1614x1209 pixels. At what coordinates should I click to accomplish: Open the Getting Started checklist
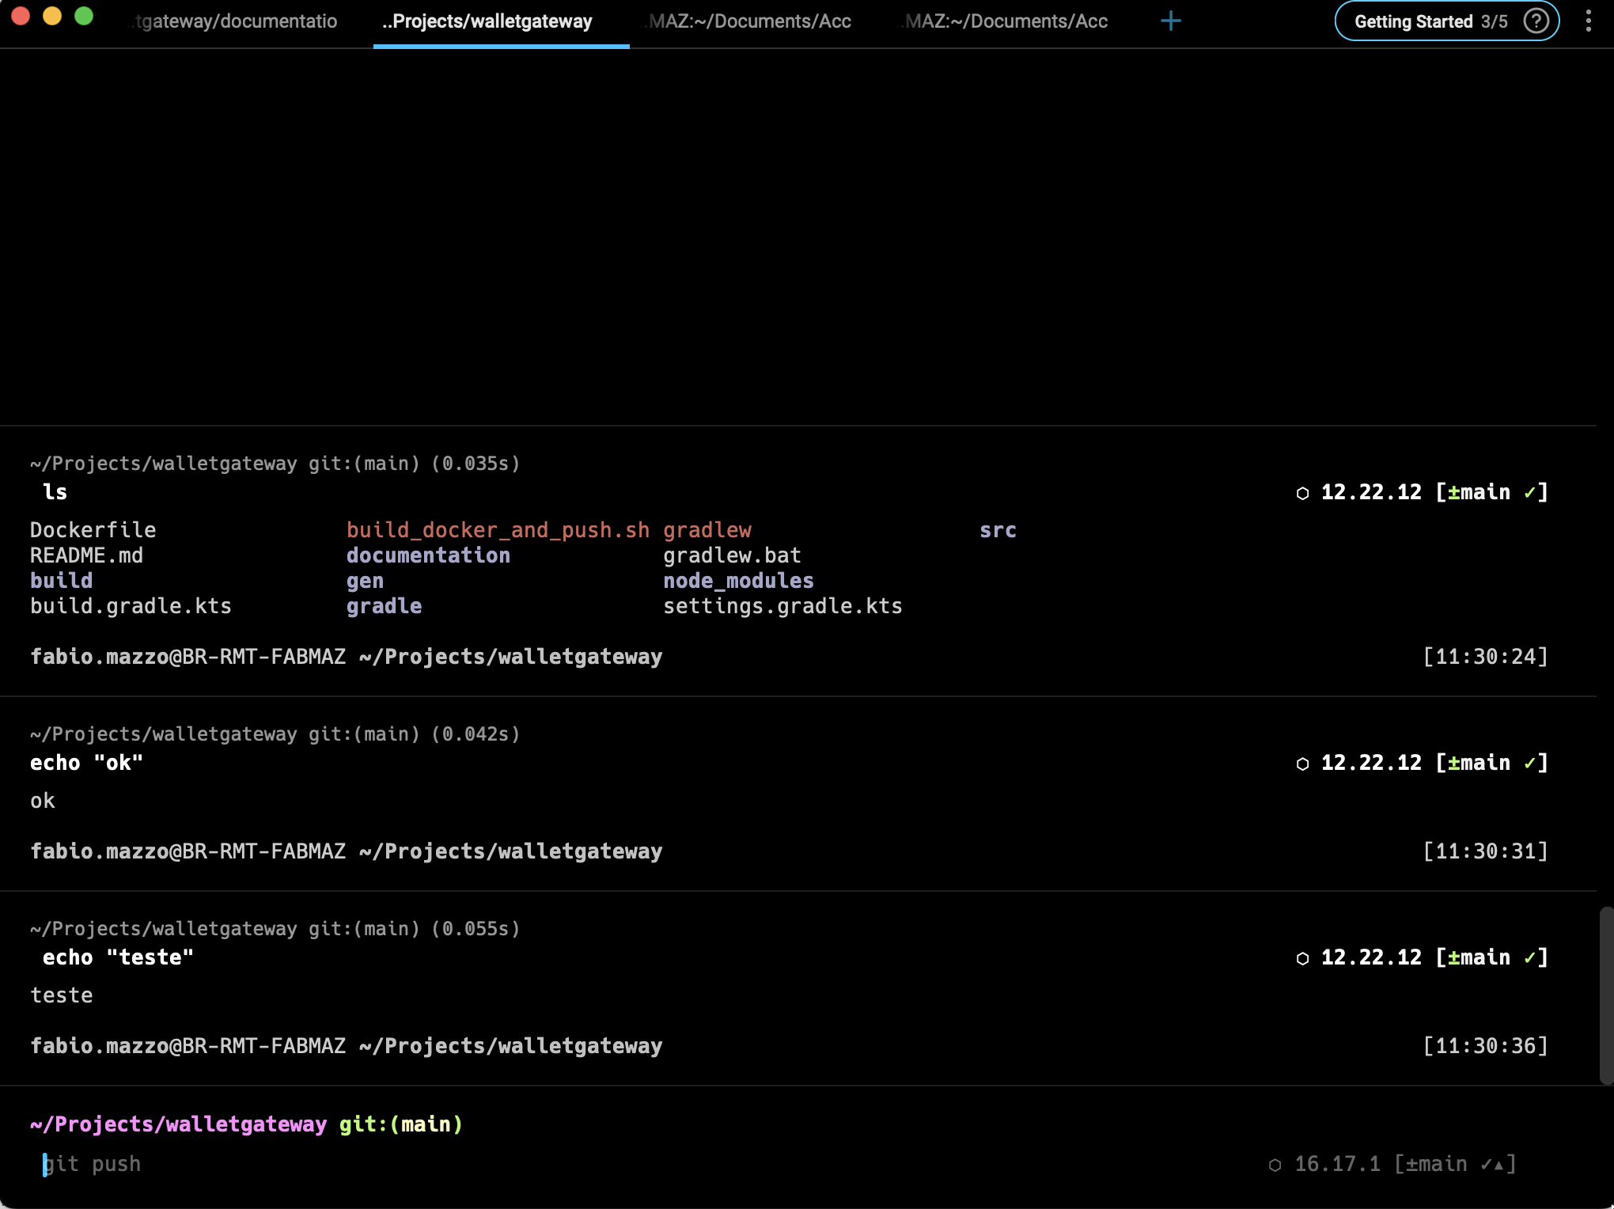1416,21
